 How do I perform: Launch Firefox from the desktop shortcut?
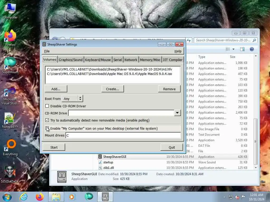click(10, 38)
